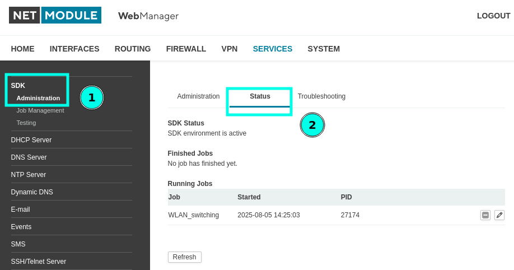The width and height of the screenshot is (514, 270).
Task: Go to DNS Server settings
Action: tap(29, 157)
